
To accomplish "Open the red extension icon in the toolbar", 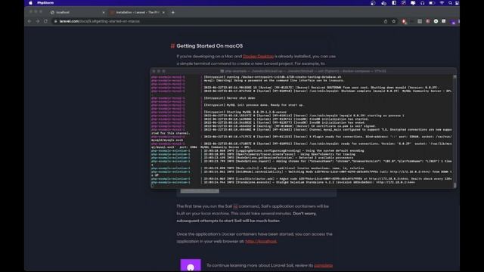I will [x=404, y=21].
